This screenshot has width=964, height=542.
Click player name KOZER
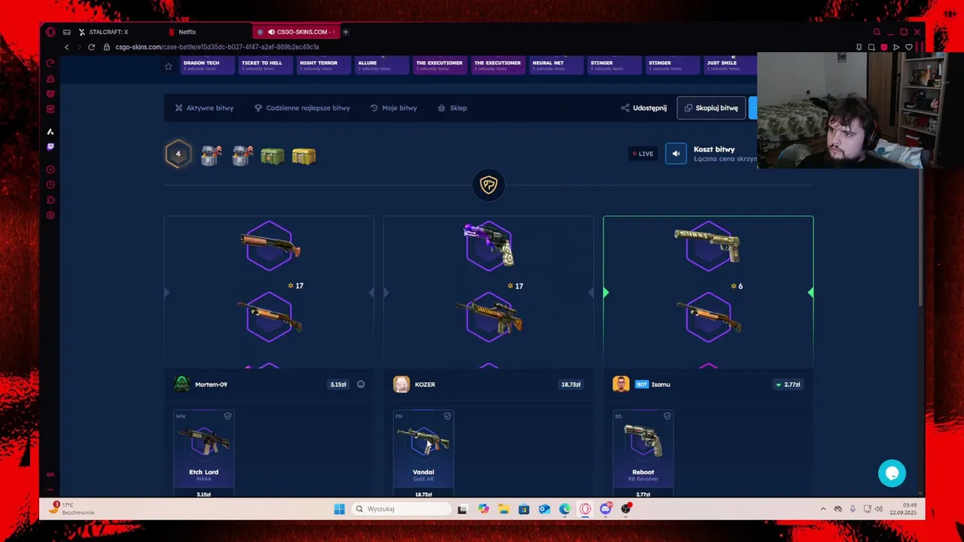(425, 385)
